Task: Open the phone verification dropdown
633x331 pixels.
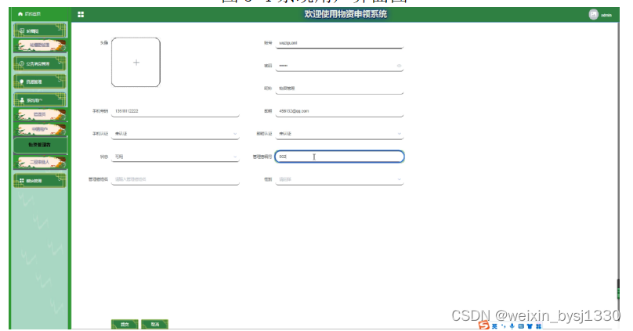Action: pyautogui.click(x=175, y=134)
